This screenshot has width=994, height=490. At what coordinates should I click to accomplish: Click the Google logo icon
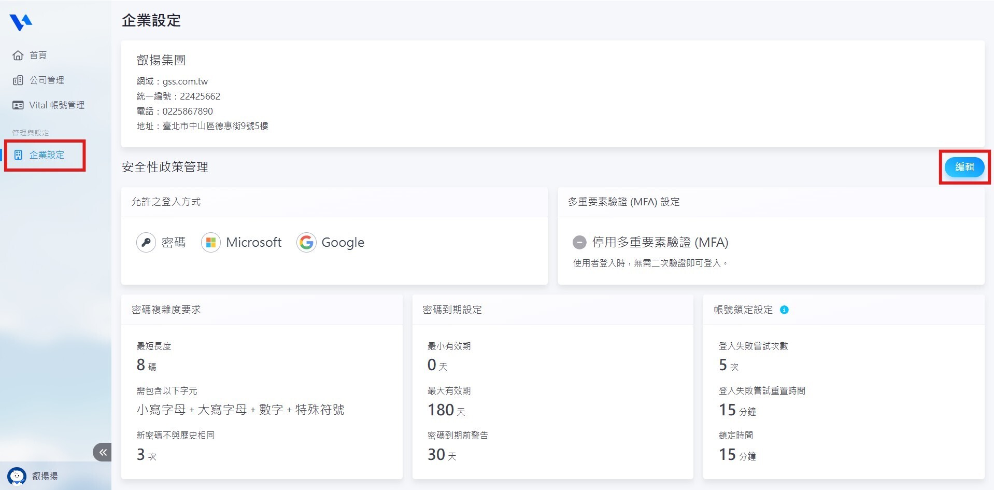pos(306,242)
